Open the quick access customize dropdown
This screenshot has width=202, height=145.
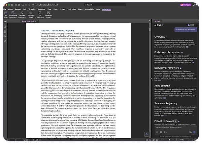tap(33, 5)
